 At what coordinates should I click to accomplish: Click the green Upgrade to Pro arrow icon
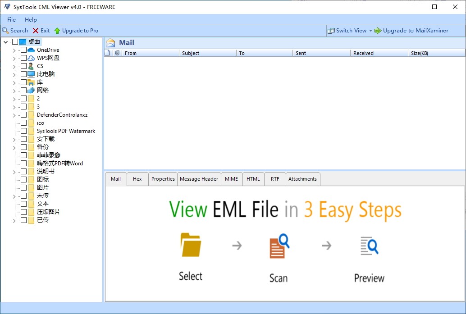[57, 31]
